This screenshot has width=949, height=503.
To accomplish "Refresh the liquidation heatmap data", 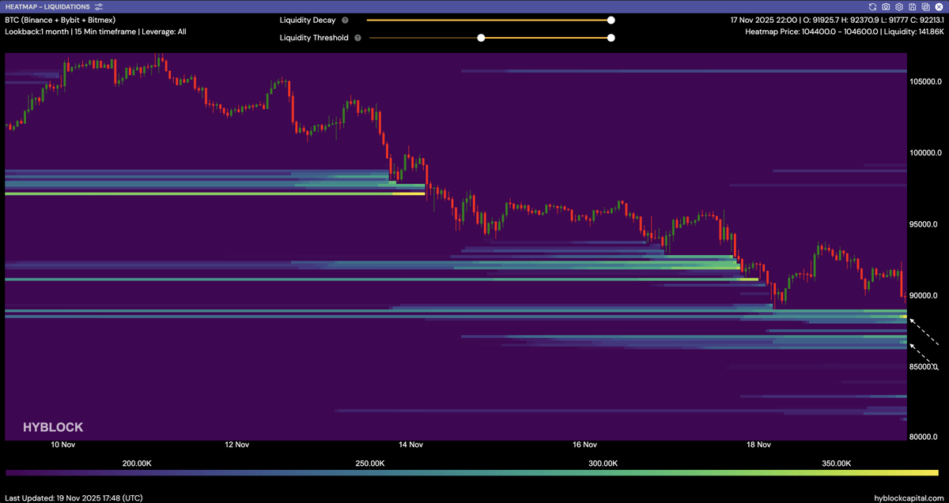I will coord(872,6).
